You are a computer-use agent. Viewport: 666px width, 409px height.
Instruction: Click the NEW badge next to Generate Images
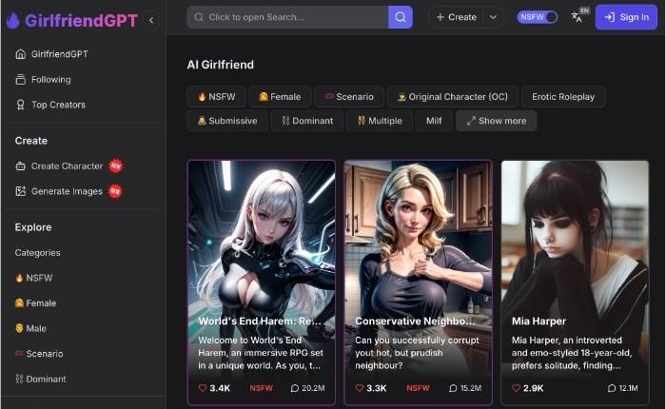click(115, 191)
